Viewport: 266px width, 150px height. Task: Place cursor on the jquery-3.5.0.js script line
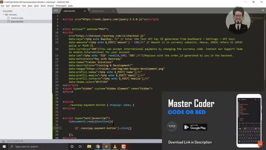[111, 19]
